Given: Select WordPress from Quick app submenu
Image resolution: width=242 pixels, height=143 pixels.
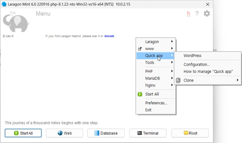Looking at the screenshot, I should 208,56.
